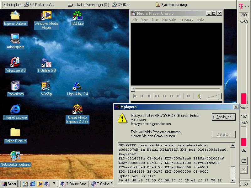The width and height of the screenshot is (251, 188).
Task: Select the ICQ Lite desktop icon
Action: pos(77,18)
